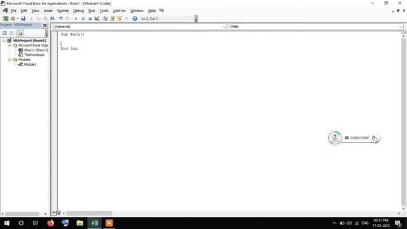This screenshot has height=229, width=407.
Task: Open the View menu
Action: pos(35,11)
